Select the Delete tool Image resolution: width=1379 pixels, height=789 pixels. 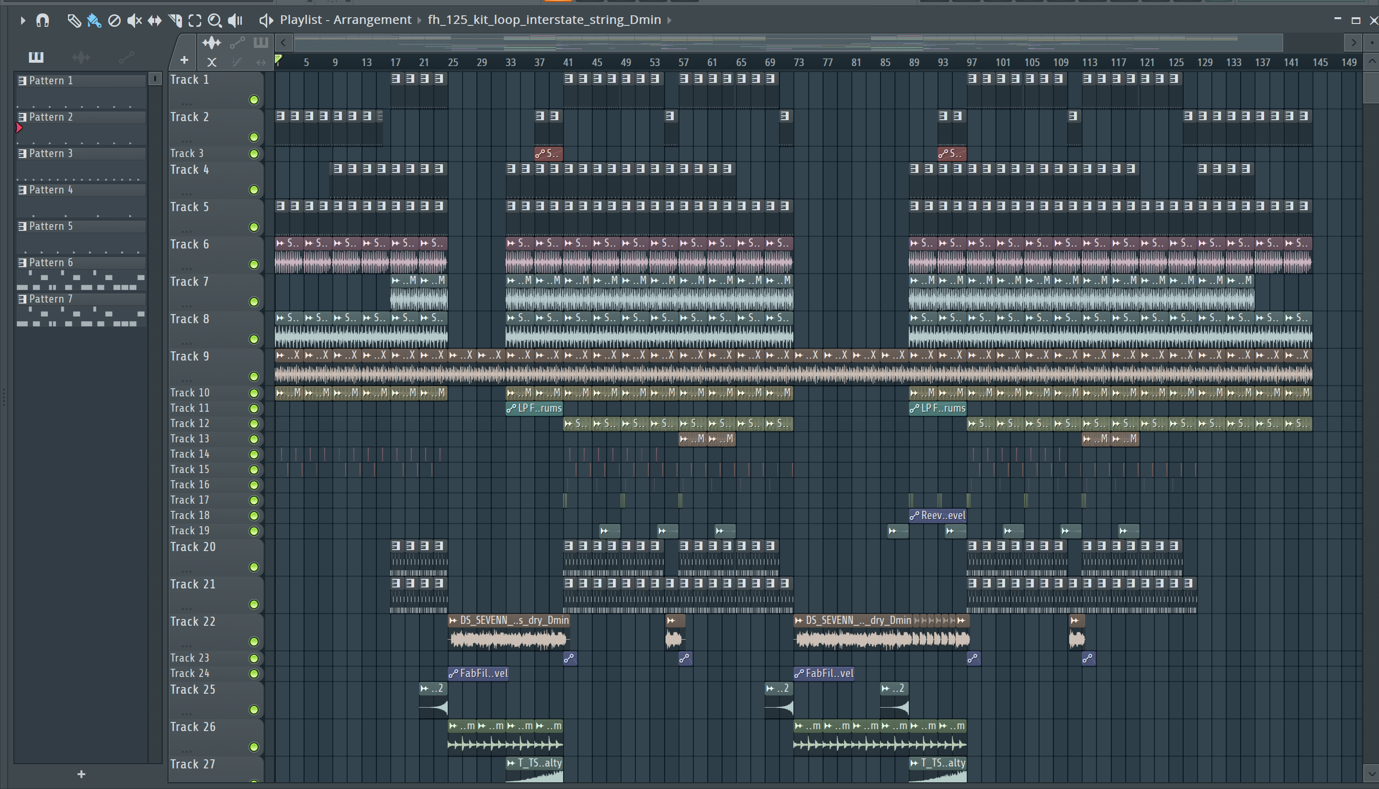[114, 20]
